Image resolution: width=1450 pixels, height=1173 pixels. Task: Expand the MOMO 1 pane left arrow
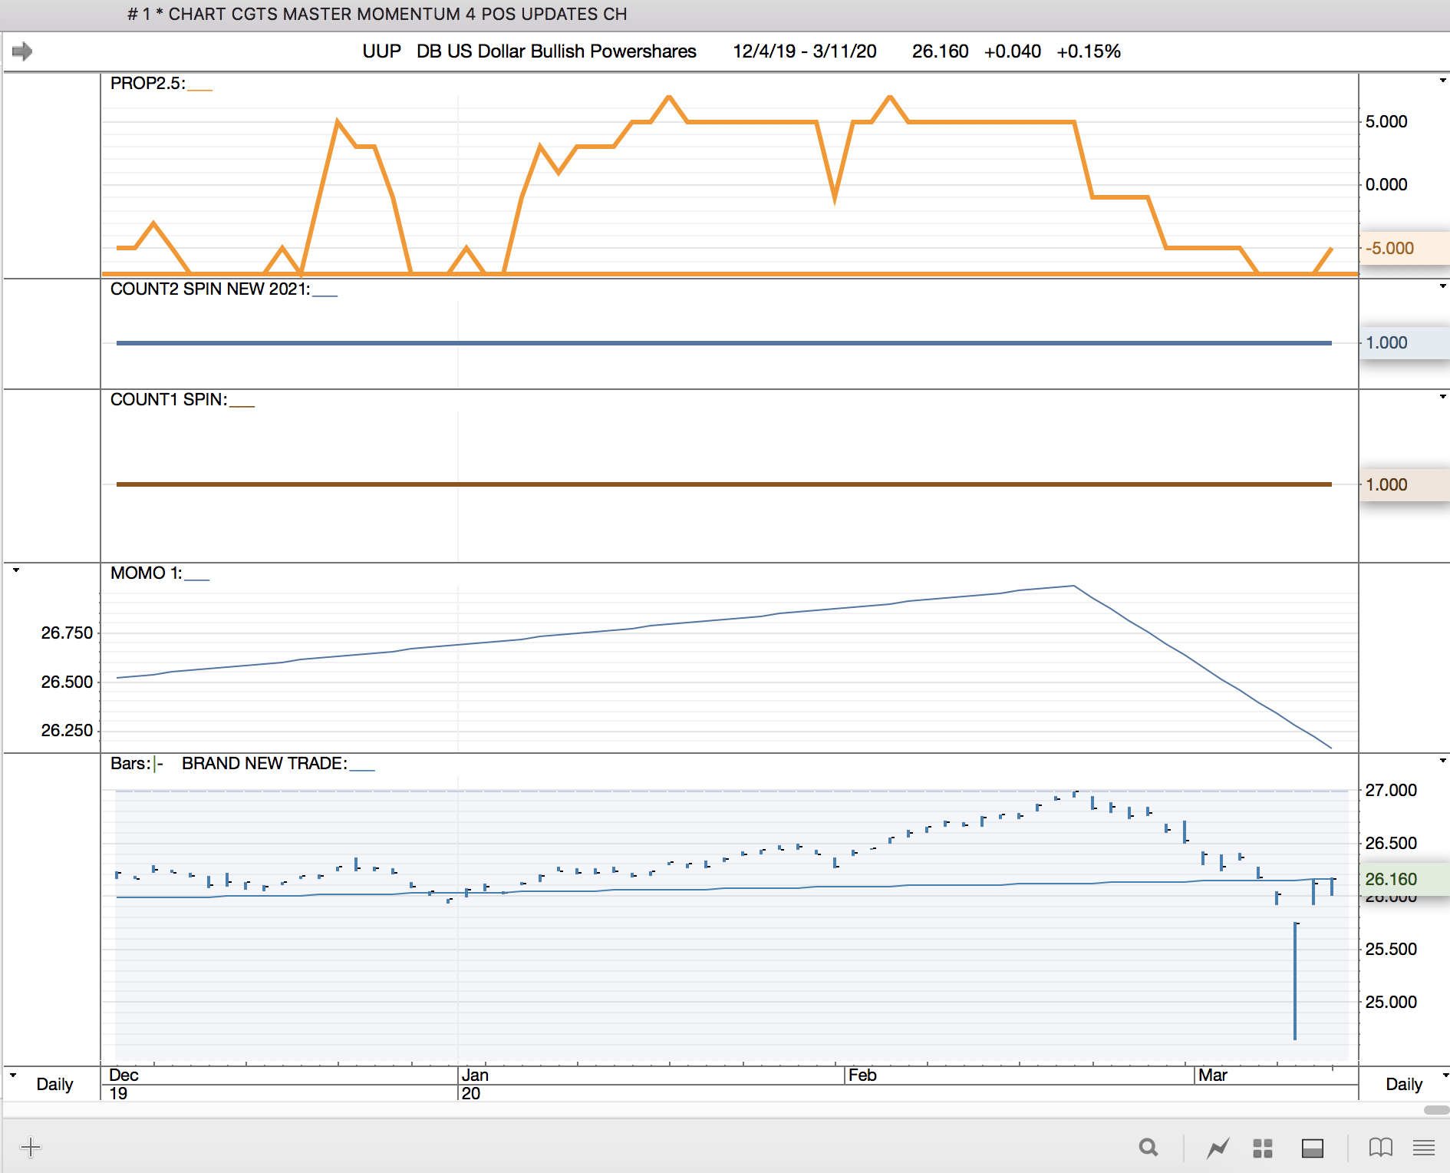[x=16, y=570]
